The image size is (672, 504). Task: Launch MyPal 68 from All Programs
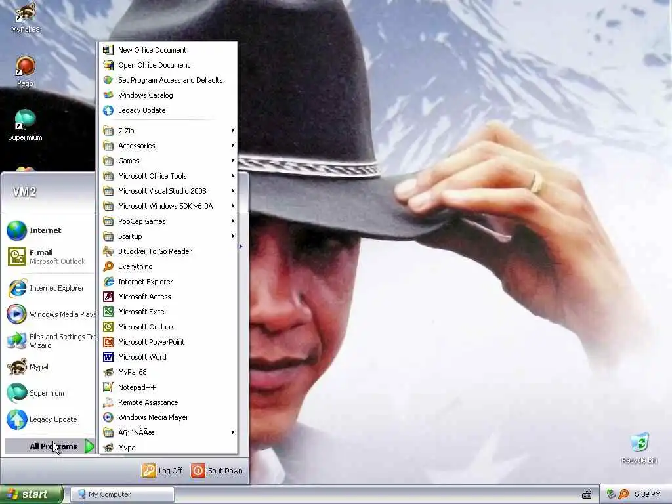(169, 372)
